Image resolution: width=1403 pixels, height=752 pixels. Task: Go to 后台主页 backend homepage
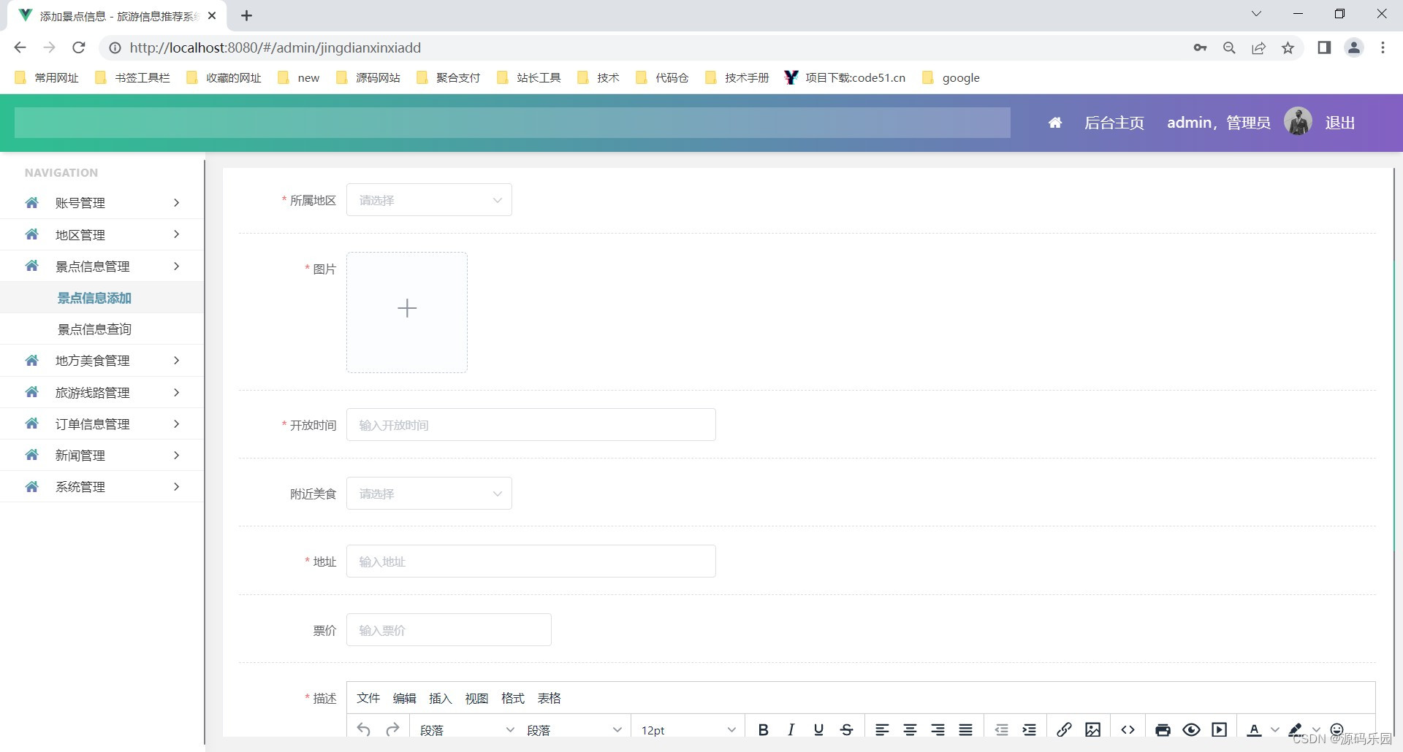coord(1114,122)
